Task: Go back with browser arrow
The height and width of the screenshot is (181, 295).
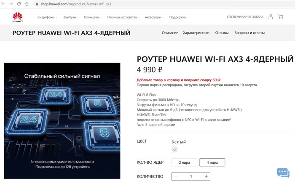Action: click(3, 4)
